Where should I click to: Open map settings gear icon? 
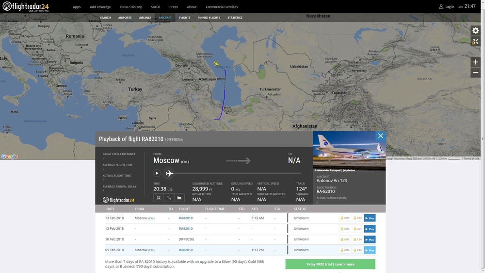click(475, 31)
